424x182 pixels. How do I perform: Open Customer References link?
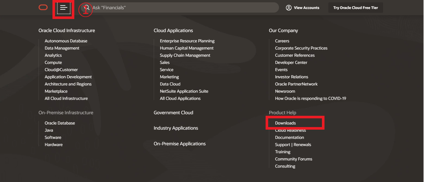295,55
